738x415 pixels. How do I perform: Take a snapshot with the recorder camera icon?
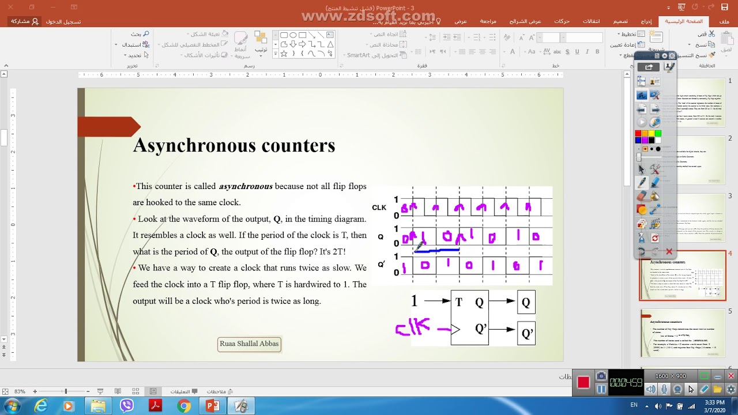point(601,376)
